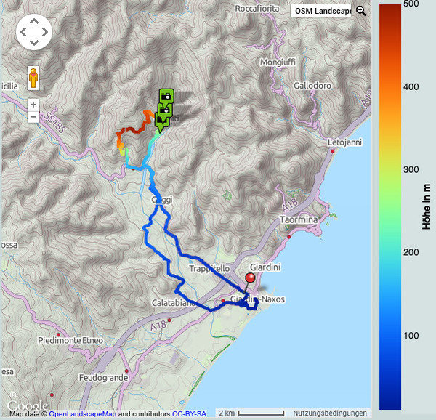The width and height of the screenshot is (436, 420).
Task: Zoom in with the plus button
Action: [33, 104]
